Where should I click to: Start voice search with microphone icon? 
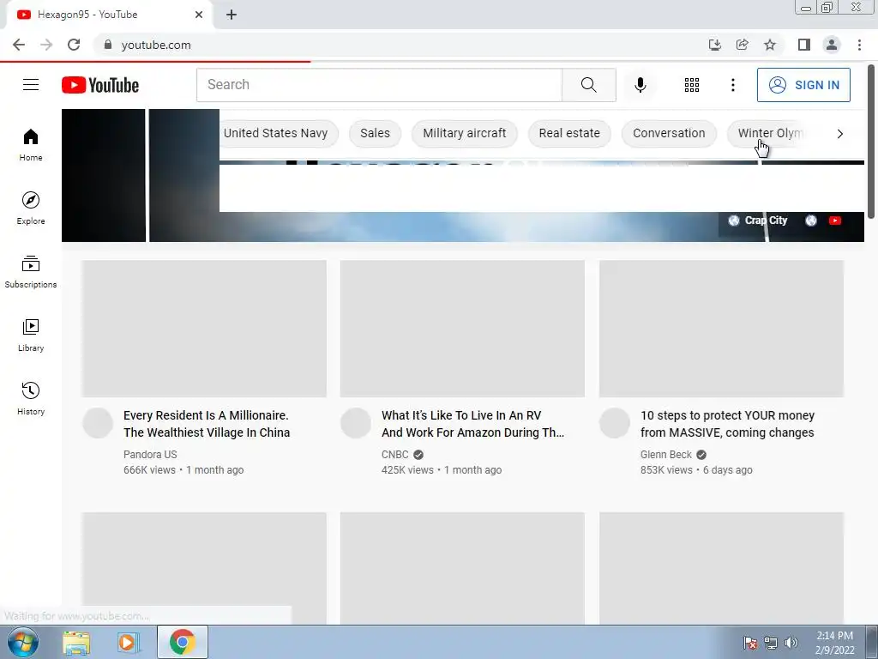click(640, 85)
